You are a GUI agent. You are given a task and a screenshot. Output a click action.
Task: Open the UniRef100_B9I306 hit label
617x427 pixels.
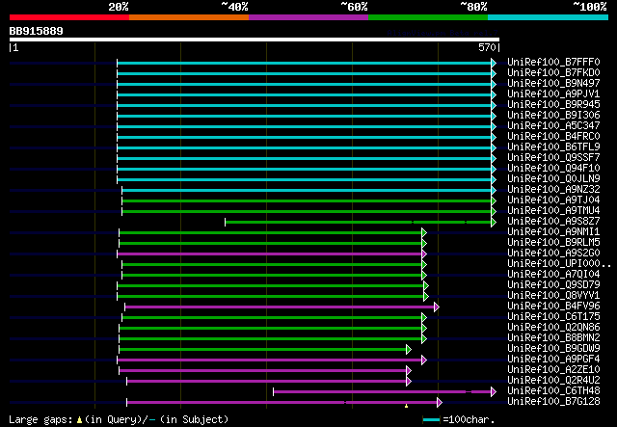click(x=553, y=116)
